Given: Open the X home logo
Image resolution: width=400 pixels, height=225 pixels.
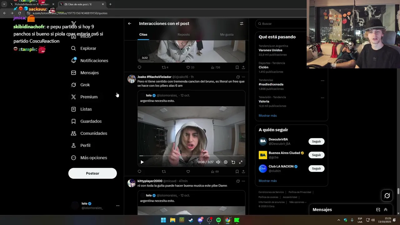Looking at the screenshot, I should coord(74,24).
